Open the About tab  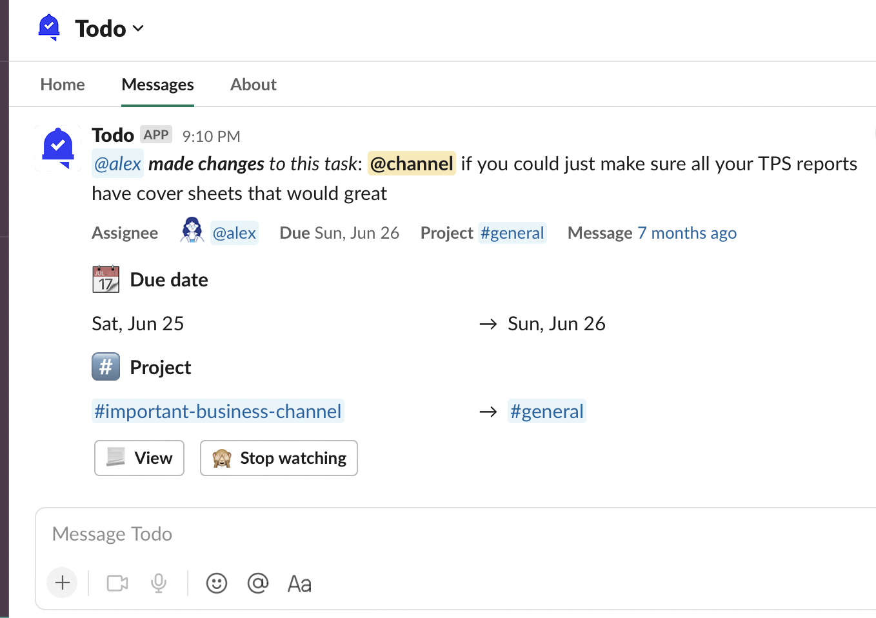(x=253, y=85)
